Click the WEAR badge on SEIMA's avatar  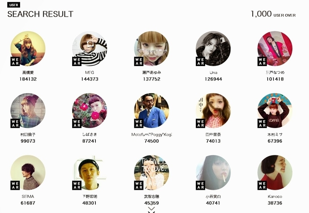coord(15,185)
